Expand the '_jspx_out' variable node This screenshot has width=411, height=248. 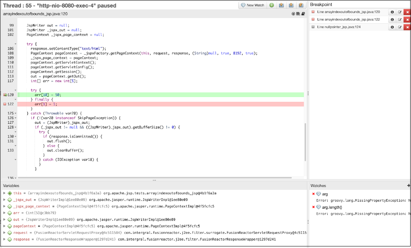(x=4, y=200)
